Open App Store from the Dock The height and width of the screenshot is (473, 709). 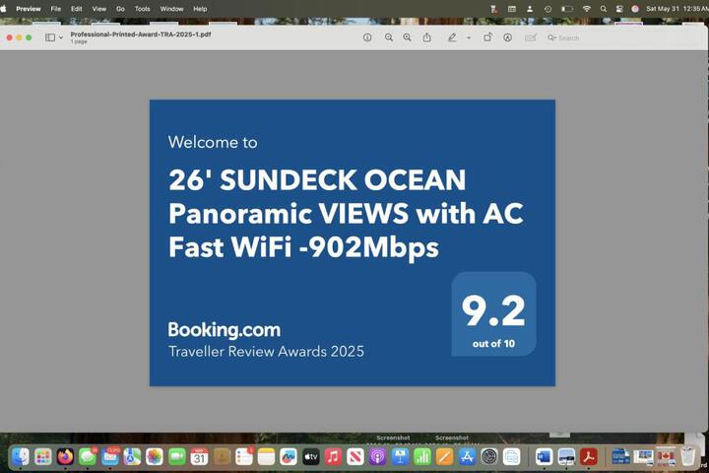point(467,456)
